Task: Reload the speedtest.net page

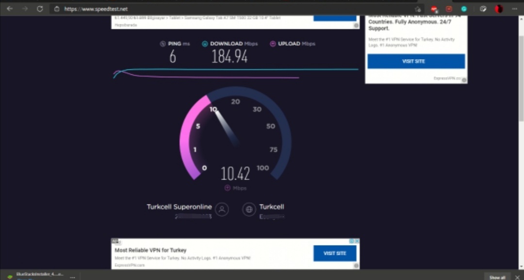Action: 40,9
